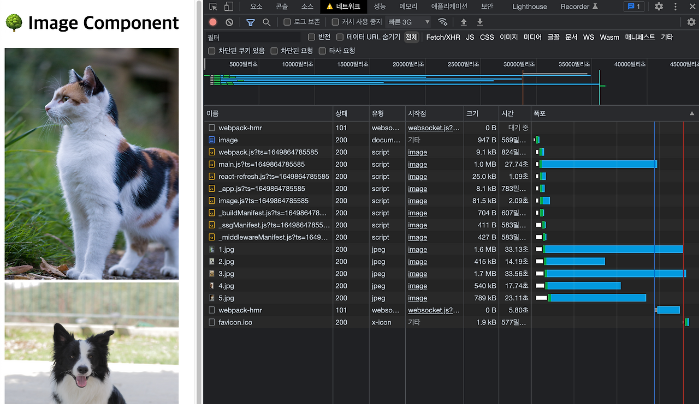Tick the 데이터 URL 숨기기 checkbox
699x404 pixels.
click(340, 37)
